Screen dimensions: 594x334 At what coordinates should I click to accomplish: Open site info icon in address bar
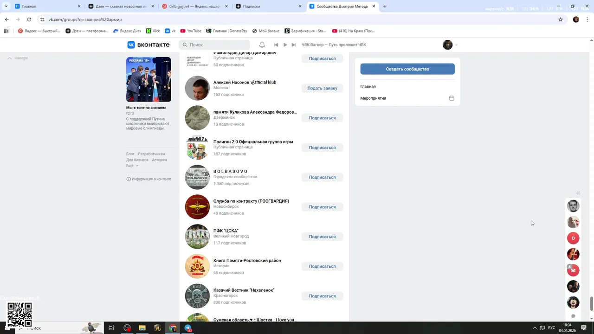coord(42,19)
